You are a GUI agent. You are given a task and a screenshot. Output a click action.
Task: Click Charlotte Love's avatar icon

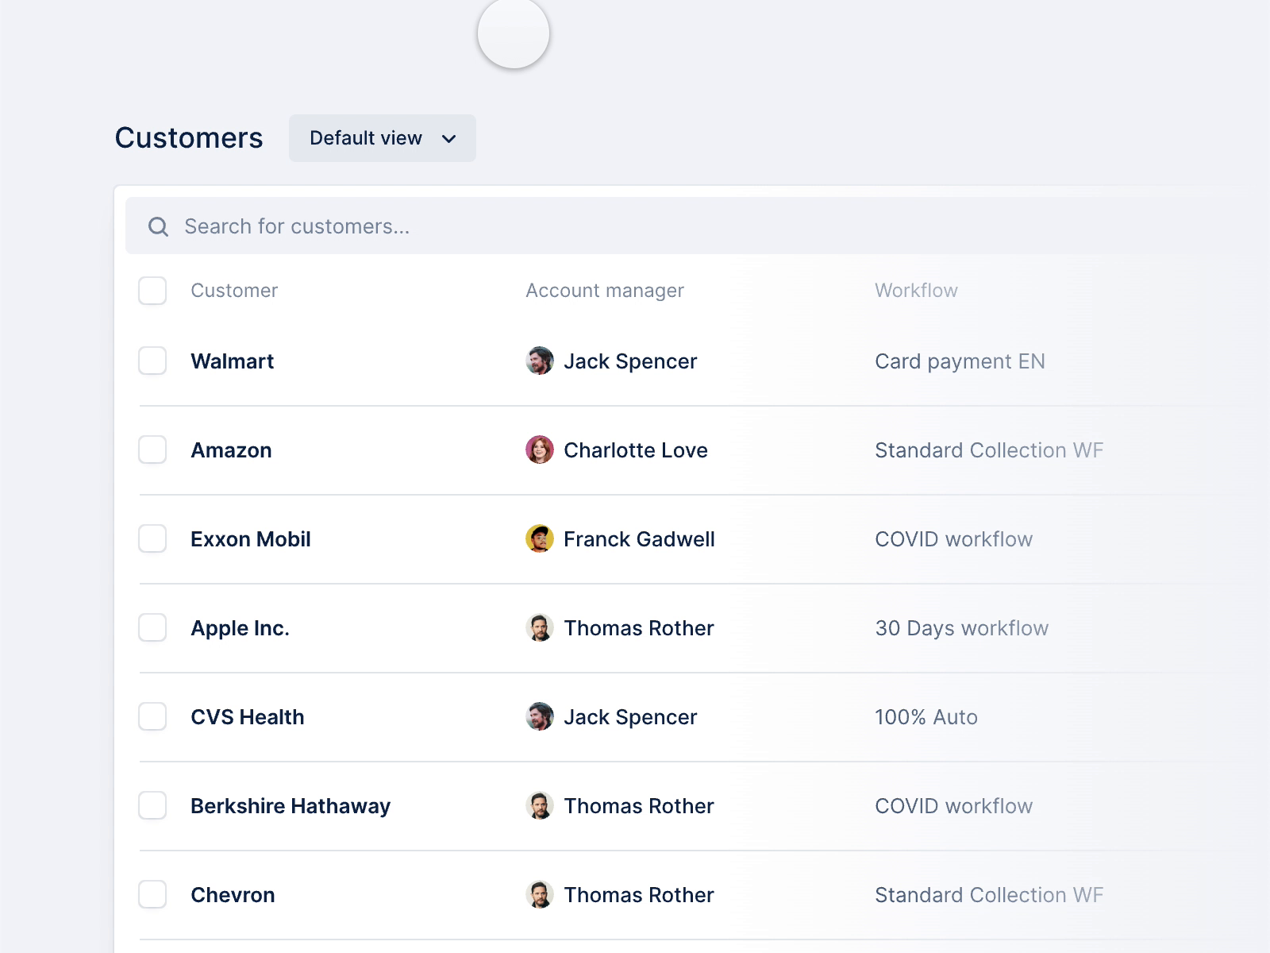tap(540, 449)
